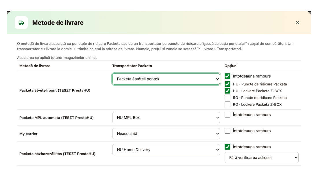Enable RO · Lockere Packeta Z-BOX
The height and width of the screenshot is (179, 318).
pyautogui.click(x=227, y=104)
